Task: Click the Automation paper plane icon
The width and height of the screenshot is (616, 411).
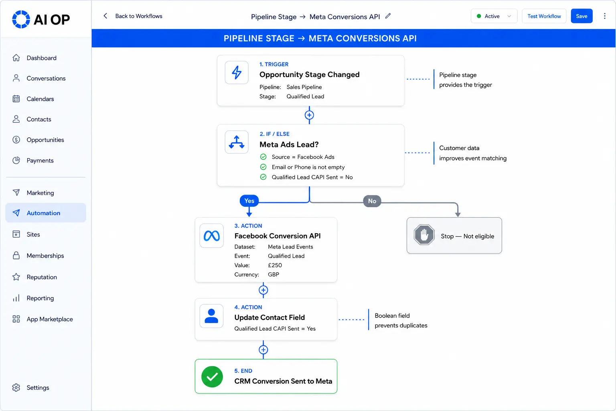Action: [16, 213]
